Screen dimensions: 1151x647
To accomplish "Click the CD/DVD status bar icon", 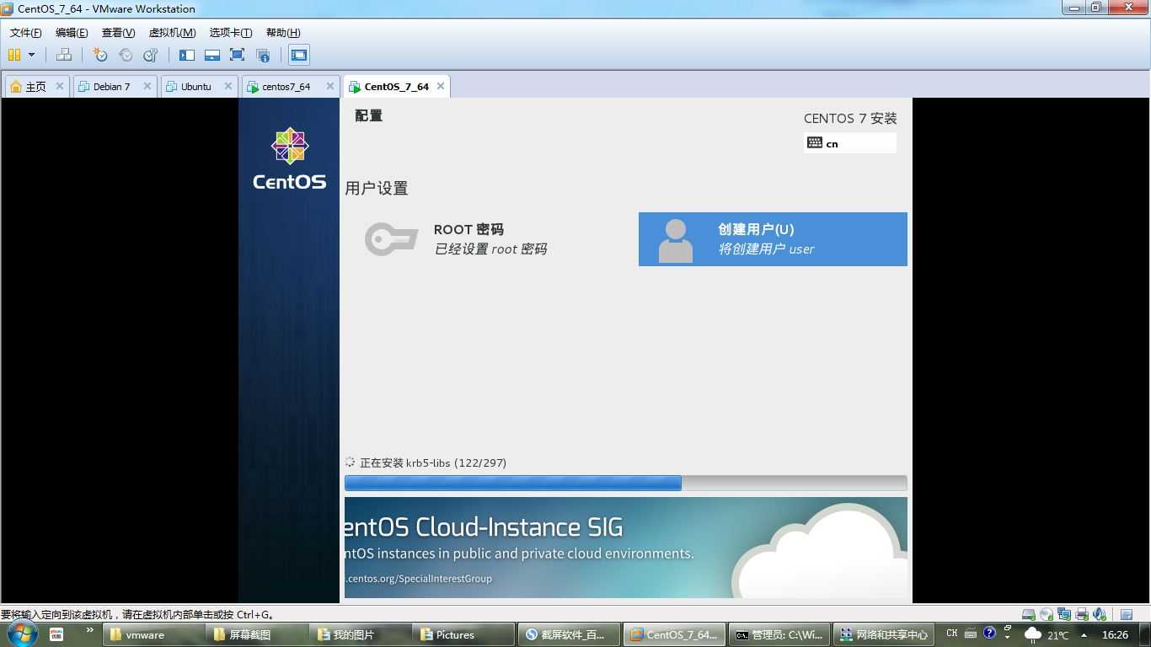I will pos(1047,614).
